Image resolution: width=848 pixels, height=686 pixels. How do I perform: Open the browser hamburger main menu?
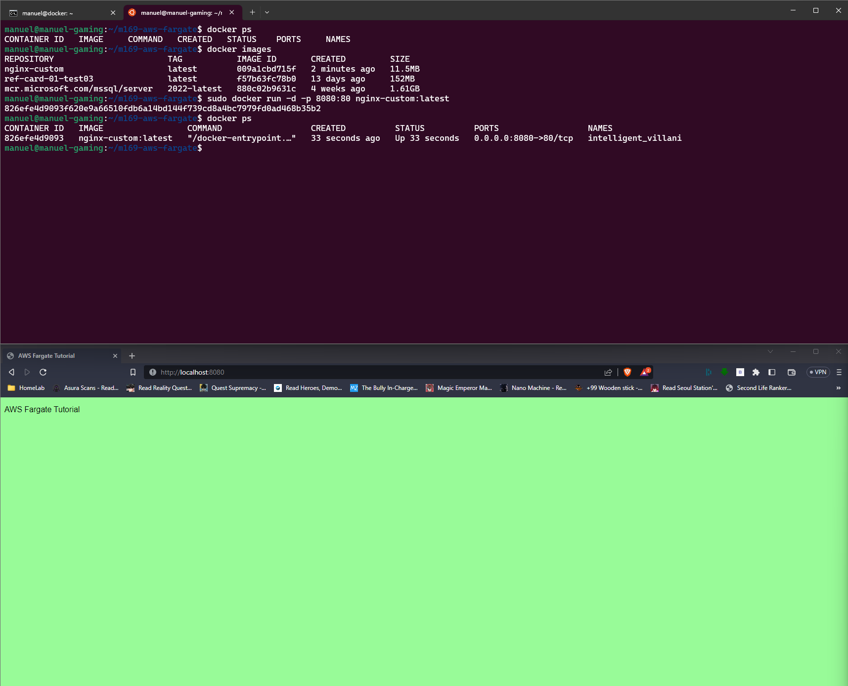tap(839, 372)
